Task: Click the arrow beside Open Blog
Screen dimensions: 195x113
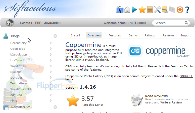Action: [51, 49]
